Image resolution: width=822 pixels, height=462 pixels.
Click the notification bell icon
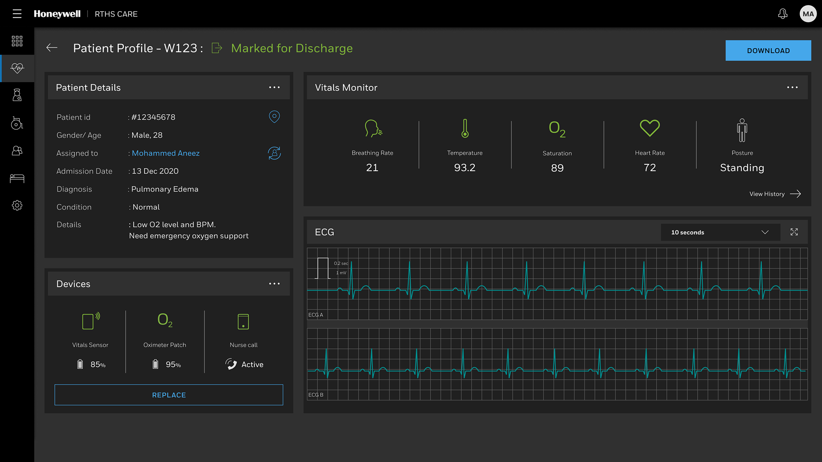coord(783,14)
